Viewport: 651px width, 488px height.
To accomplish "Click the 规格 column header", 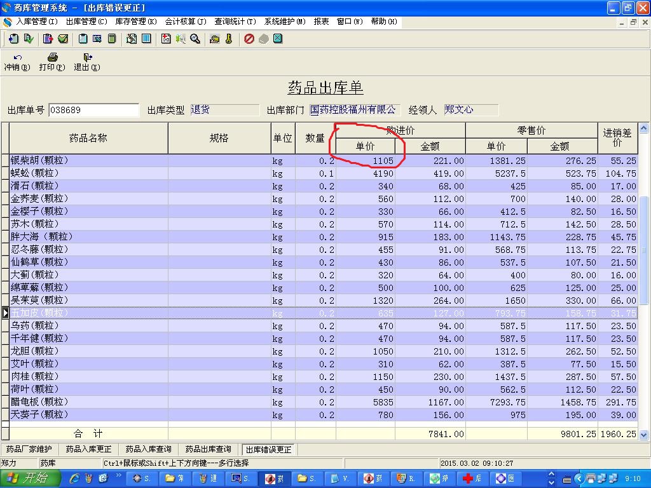I will click(x=219, y=138).
